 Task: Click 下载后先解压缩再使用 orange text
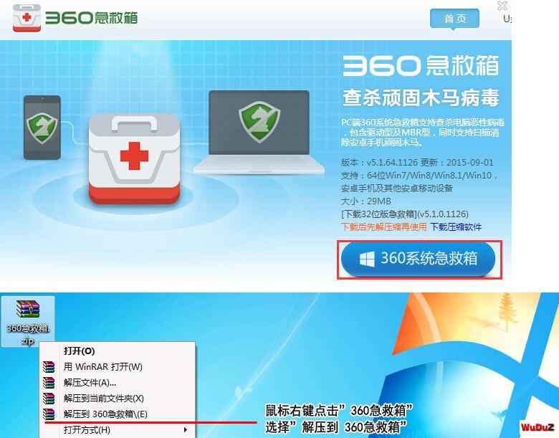(384, 227)
